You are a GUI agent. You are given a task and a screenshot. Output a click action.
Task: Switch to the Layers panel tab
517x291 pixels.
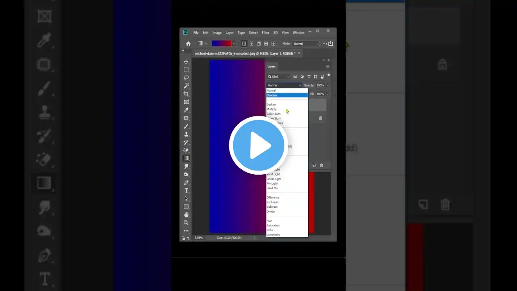[271, 66]
